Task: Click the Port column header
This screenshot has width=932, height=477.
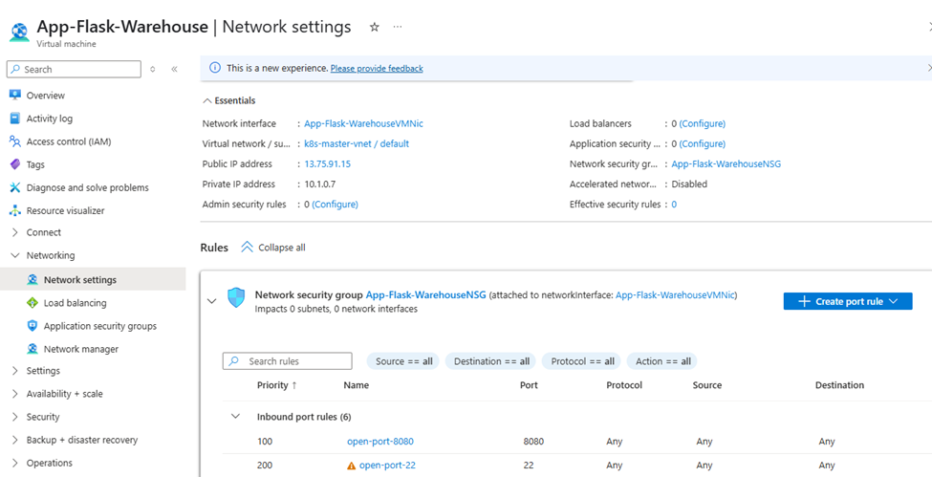Action: [529, 385]
